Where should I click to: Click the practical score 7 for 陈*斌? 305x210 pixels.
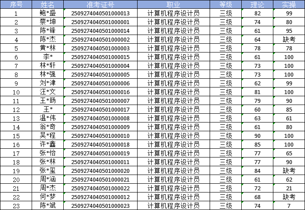[289, 206]
